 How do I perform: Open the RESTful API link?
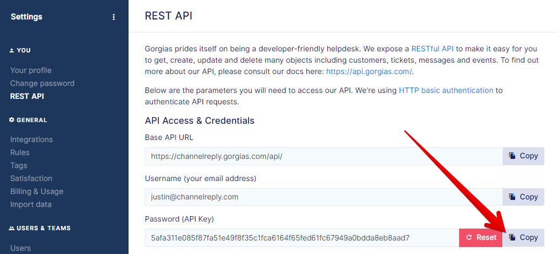point(432,49)
